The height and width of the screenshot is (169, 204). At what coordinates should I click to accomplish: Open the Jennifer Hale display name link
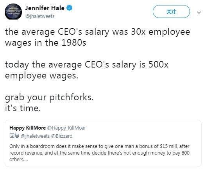pos(45,8)
